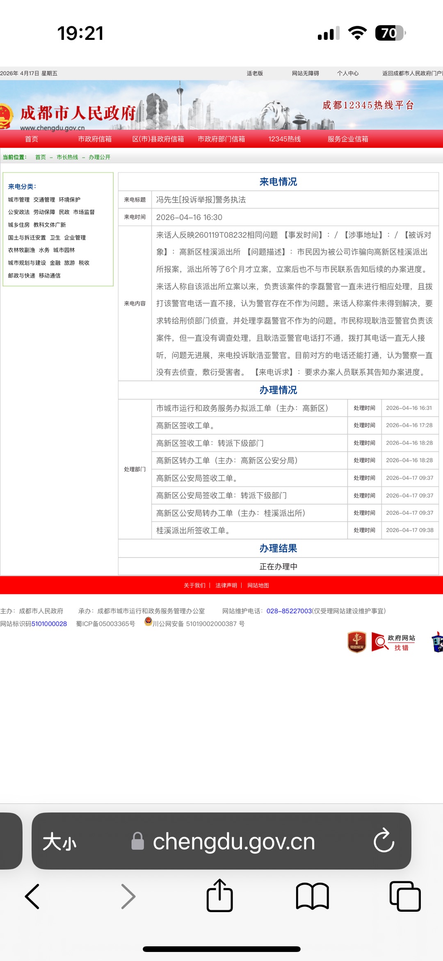Select 环境保护 category
The image size is (443, 961).
[70, 200]
